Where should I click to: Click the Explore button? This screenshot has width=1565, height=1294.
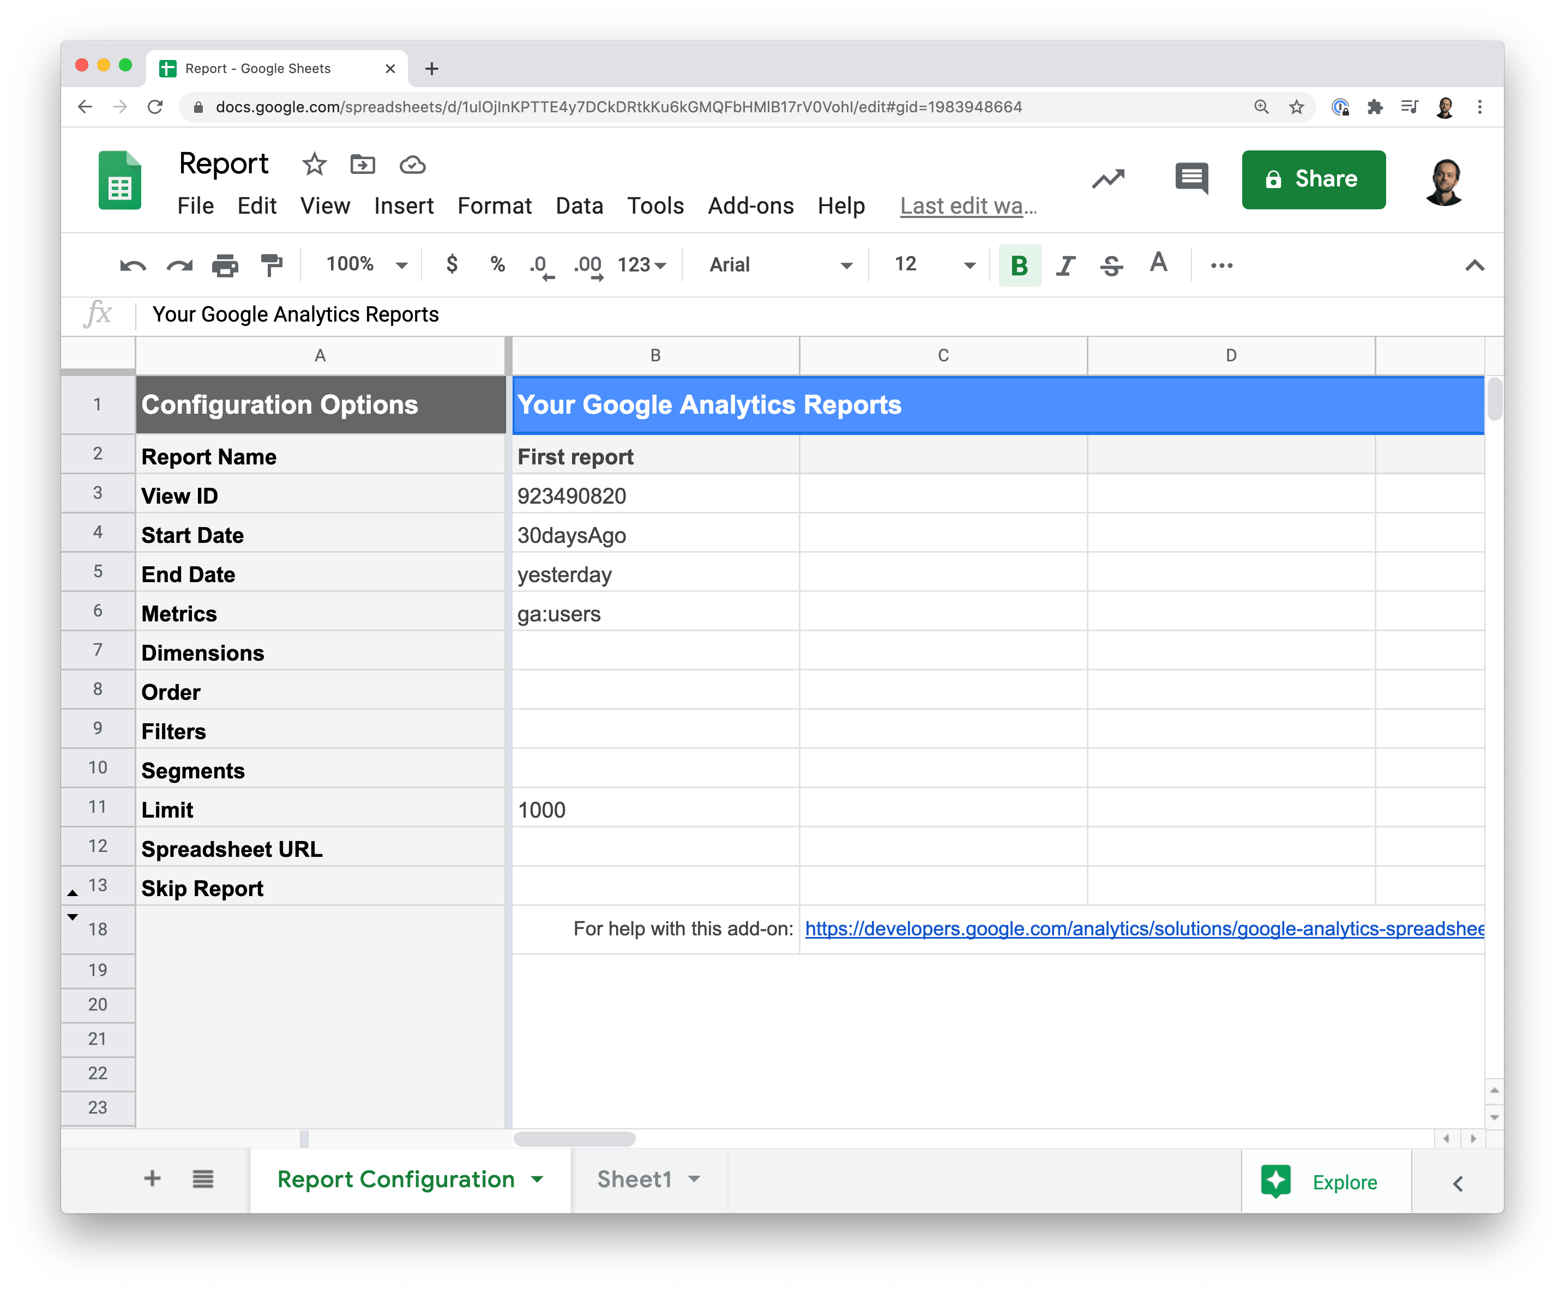click(1326, 1182)
